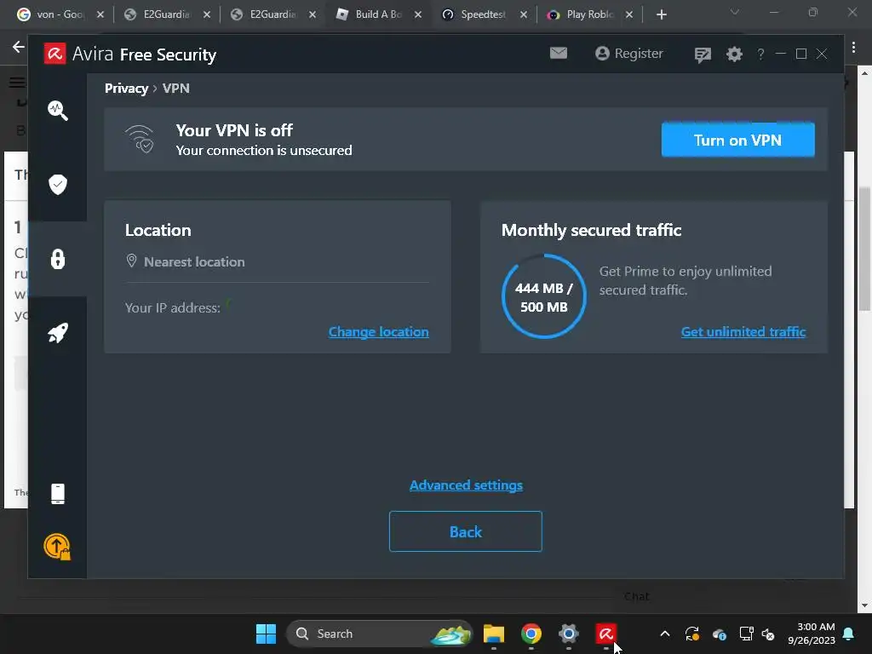Open Avira settings gear icon
This screenshot has height=654, width=872.
point(734,54)
